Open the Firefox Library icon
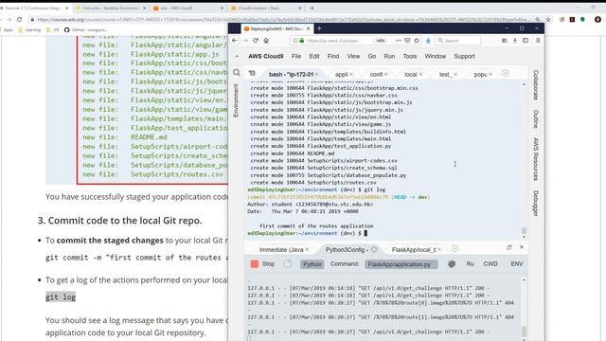 click(505, 40)
